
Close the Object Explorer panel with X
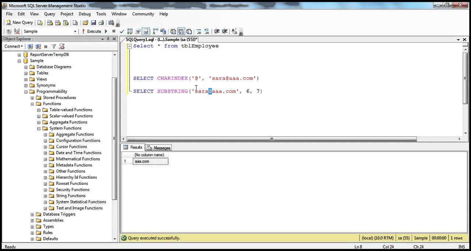[x=114, y=39]
